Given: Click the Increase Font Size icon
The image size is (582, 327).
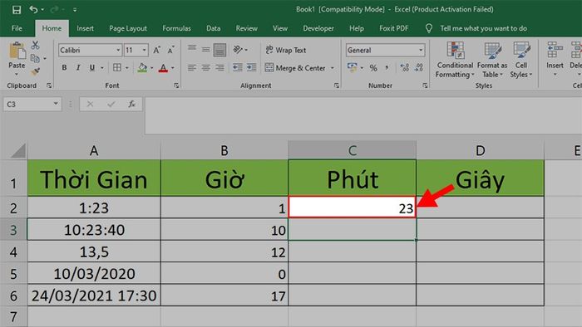Looking at the screenshot, I should coord(157,50).
